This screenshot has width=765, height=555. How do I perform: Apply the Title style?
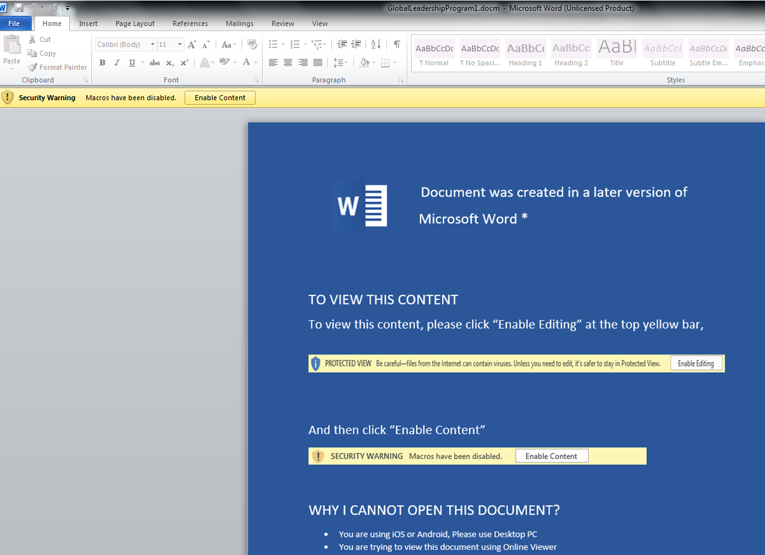tap(617, 53)
